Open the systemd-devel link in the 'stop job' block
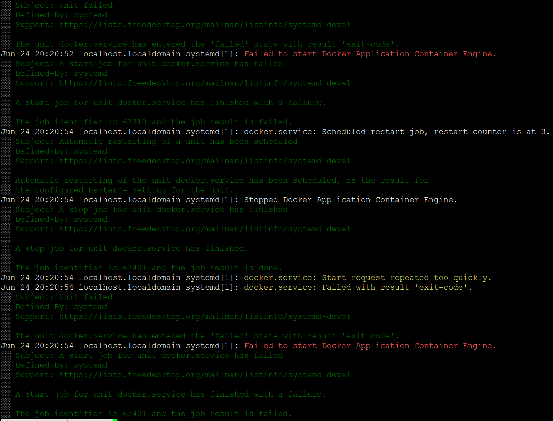 coord(205,229)
